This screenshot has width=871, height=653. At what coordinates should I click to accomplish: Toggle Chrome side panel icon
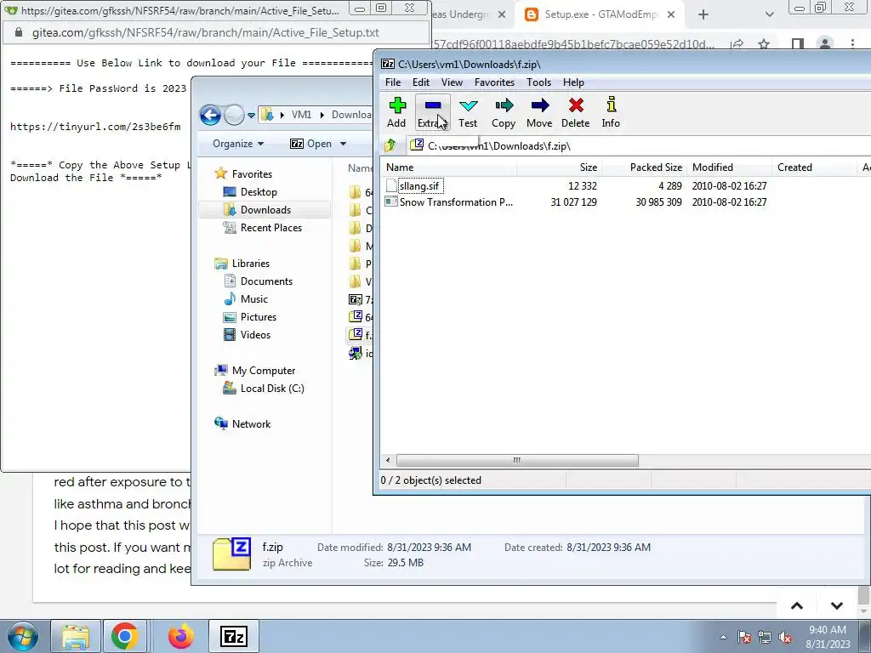click(798, 43)
